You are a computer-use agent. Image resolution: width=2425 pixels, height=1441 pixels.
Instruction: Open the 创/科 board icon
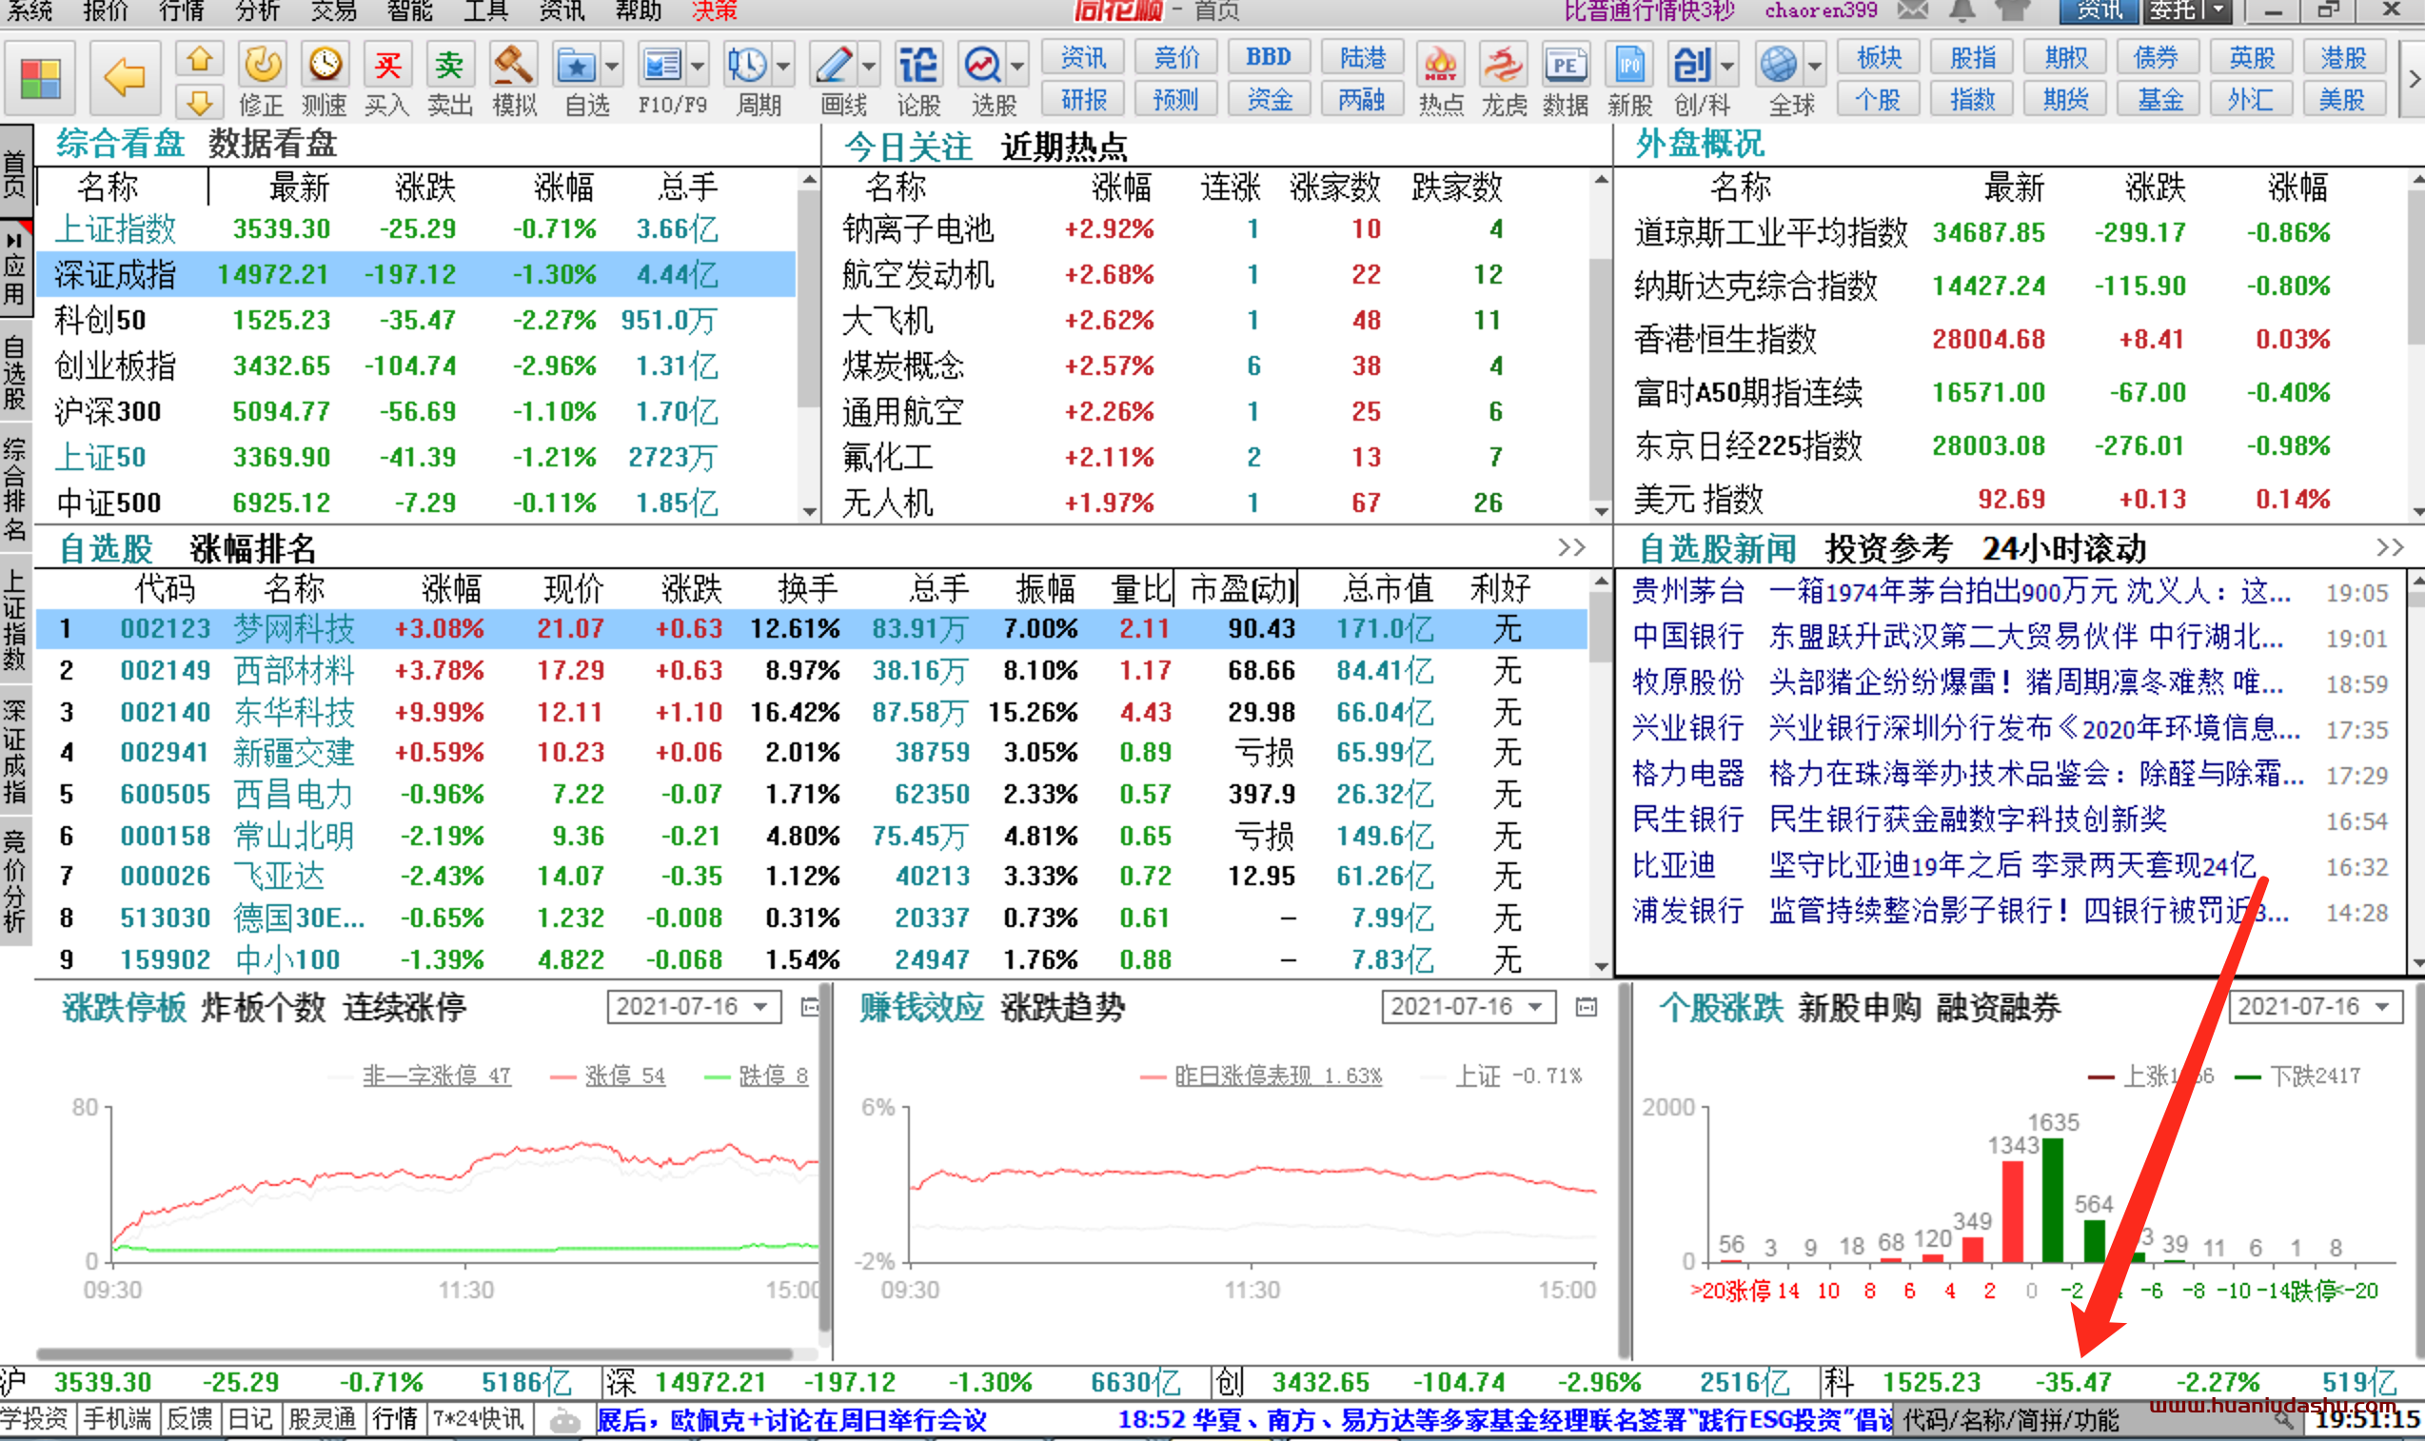1692,66
